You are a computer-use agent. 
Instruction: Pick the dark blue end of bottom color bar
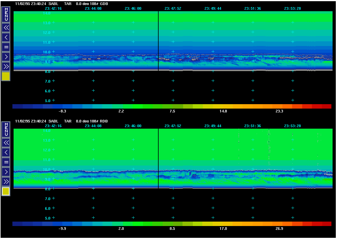coord(17,224)
